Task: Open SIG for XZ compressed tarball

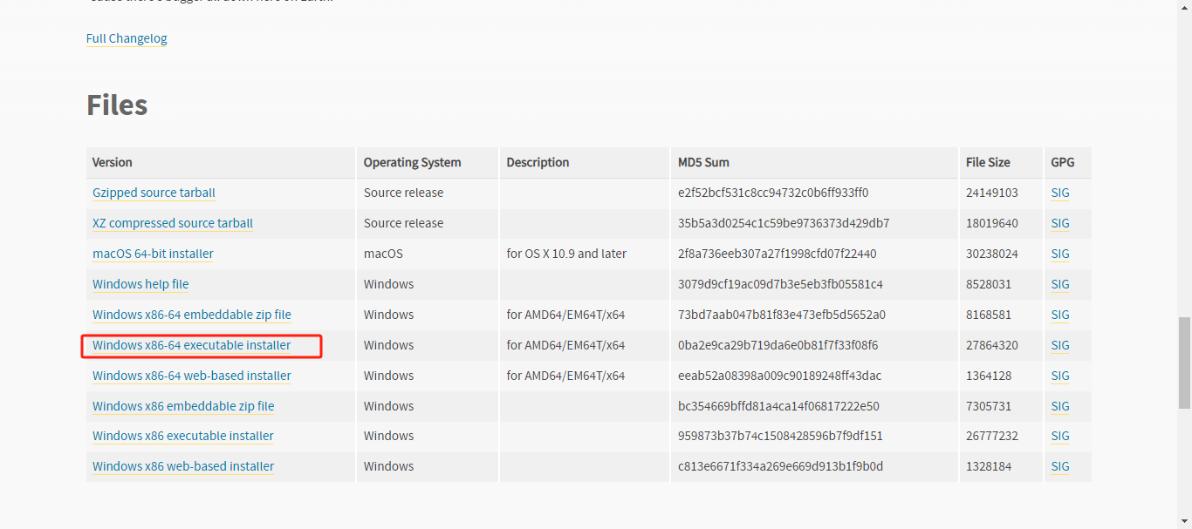Action: 1060,223
